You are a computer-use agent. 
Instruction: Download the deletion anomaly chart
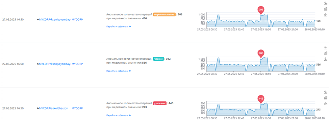click(x=326, y=103)
